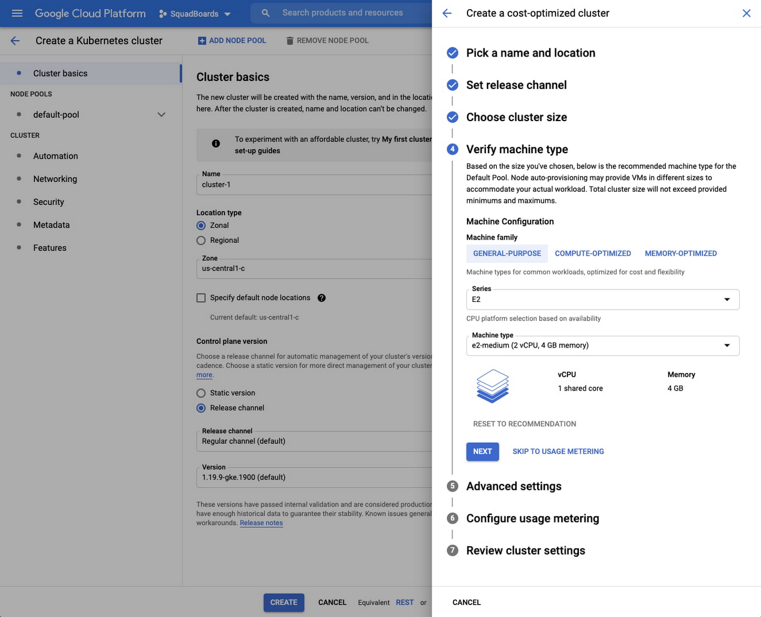
Task: Enable Specify default node locations checkbox
Action: tap(201, 298)
